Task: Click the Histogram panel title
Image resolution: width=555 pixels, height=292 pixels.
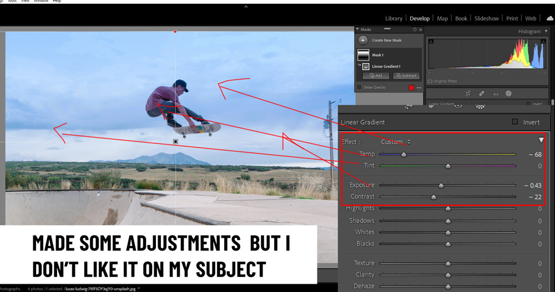Action: click(x=529, y=32)
